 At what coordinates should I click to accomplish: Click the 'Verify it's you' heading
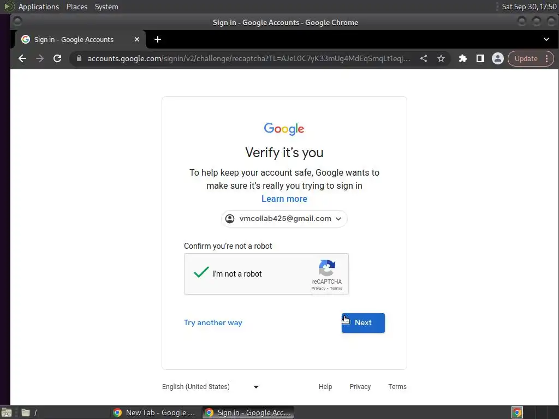click(x=284, y=153)
